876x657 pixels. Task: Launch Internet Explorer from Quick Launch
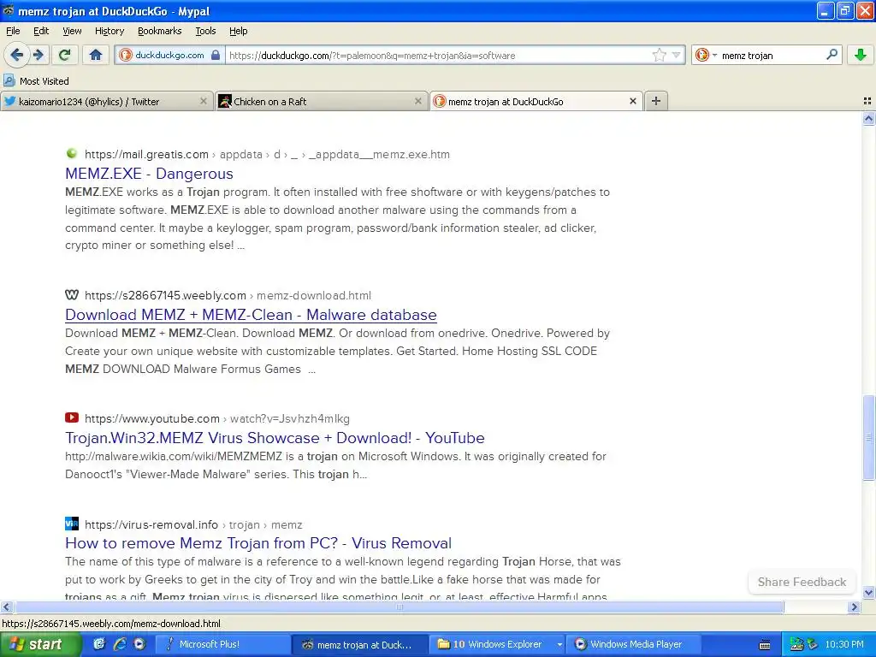[120, 644]
